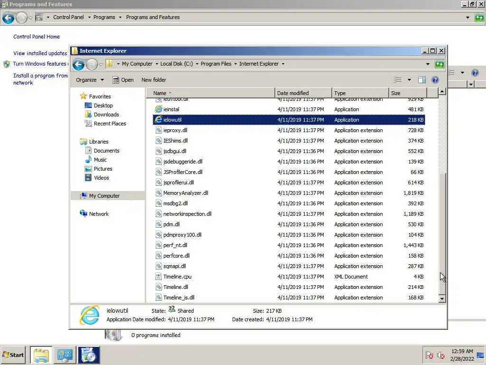Click Turn Windows features link
This screenshot has width=486, height=365.
pos(40,64)
